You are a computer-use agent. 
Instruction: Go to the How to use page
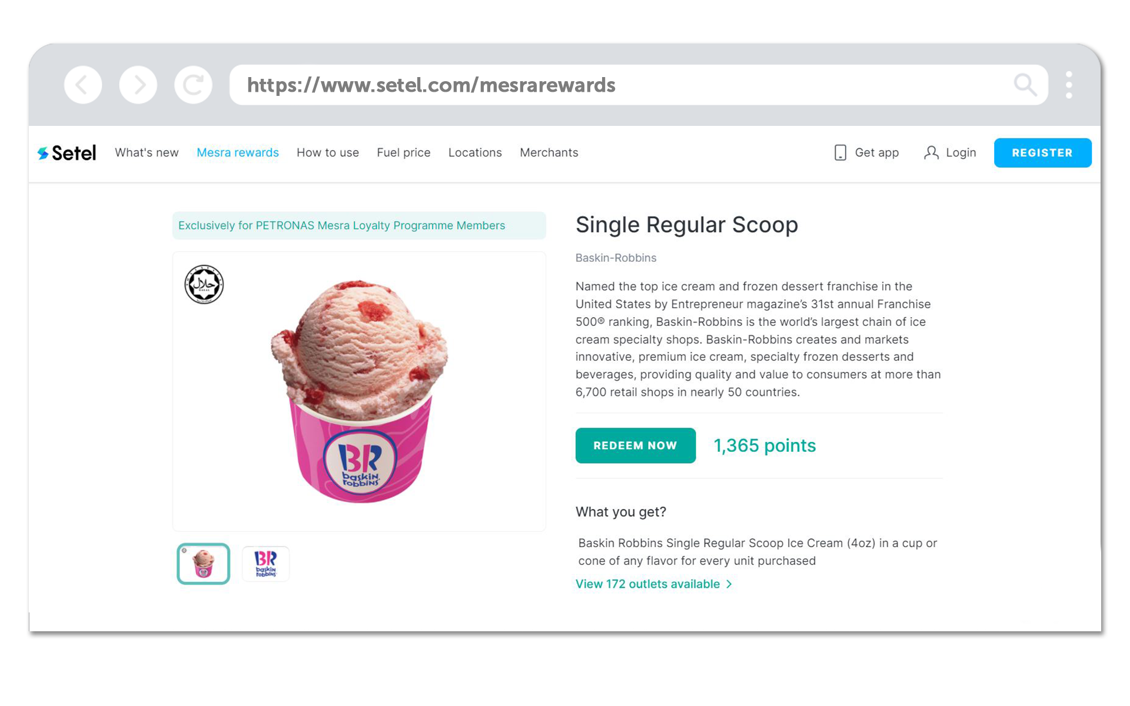point(328,153)
